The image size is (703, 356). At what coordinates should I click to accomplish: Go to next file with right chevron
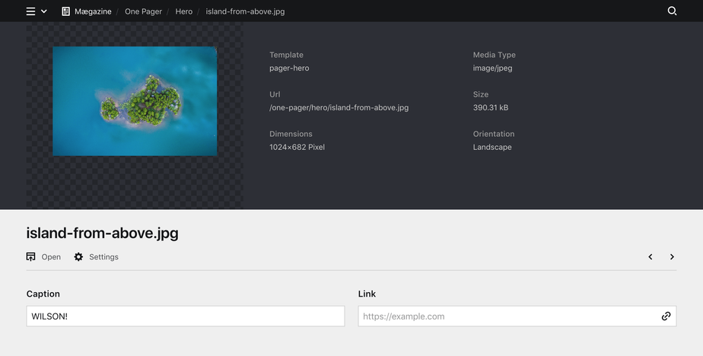point(672,257)
